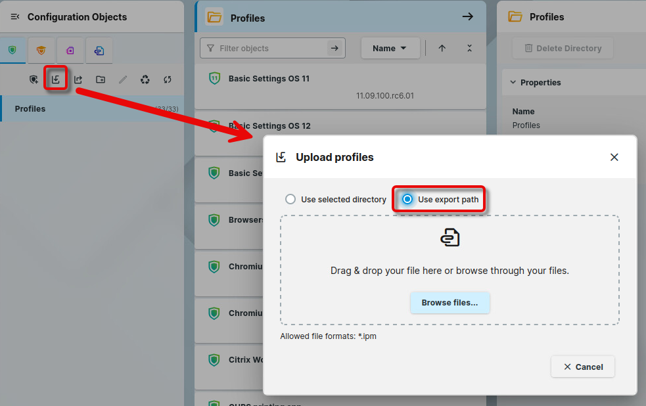
Task: Select the 'Use export path' radio option
Action: [x=407, y=199]
